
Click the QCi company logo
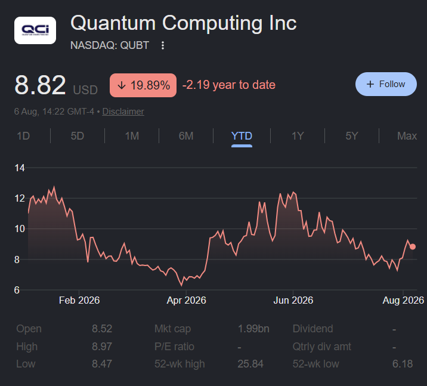coord(35,30)
